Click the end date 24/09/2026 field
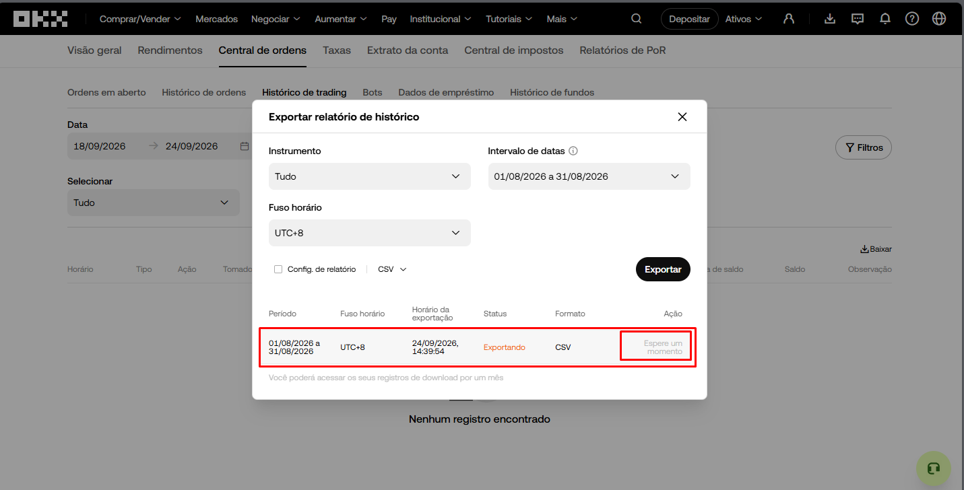The image size is (964, 490). tap(192, 146)
